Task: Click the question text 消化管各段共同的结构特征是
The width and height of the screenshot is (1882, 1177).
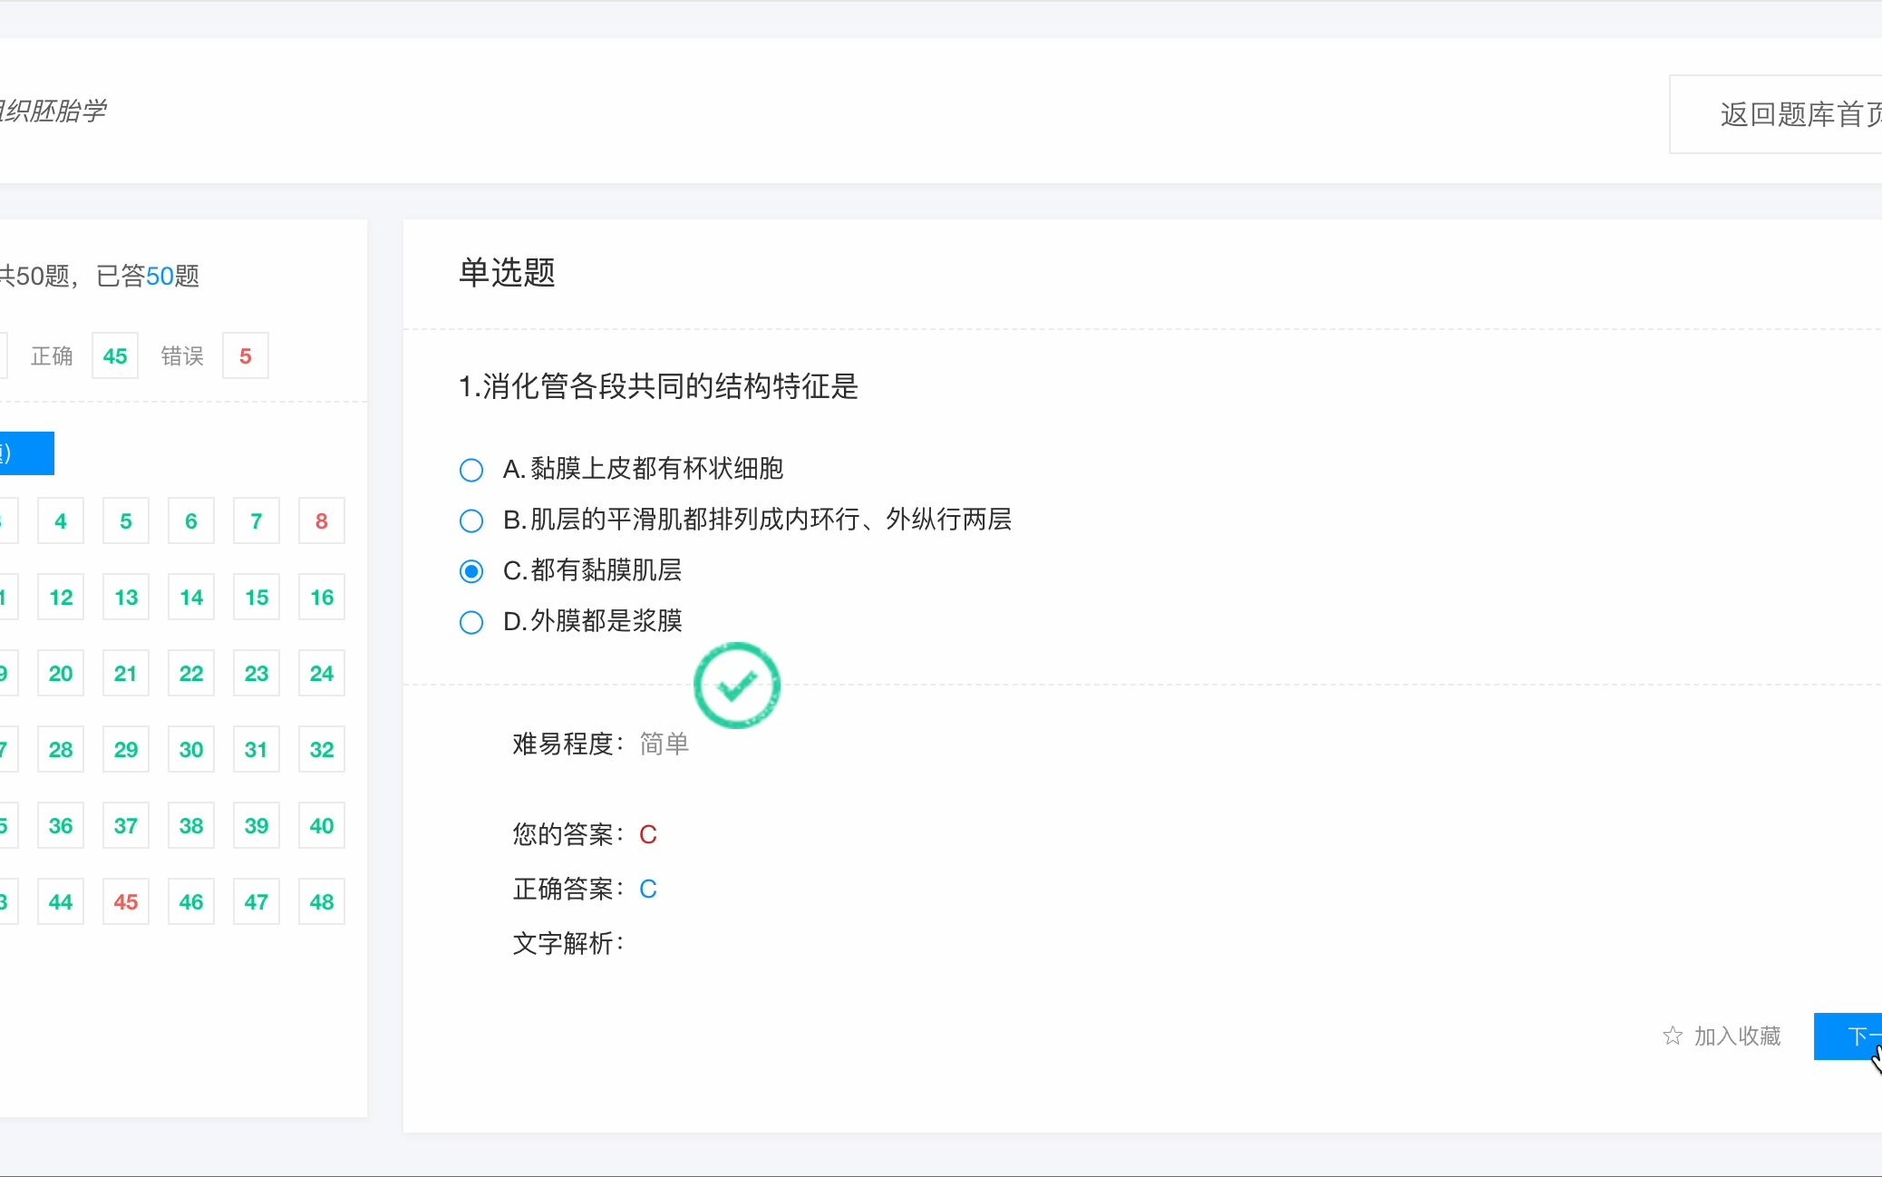Action: pos(671,387)
